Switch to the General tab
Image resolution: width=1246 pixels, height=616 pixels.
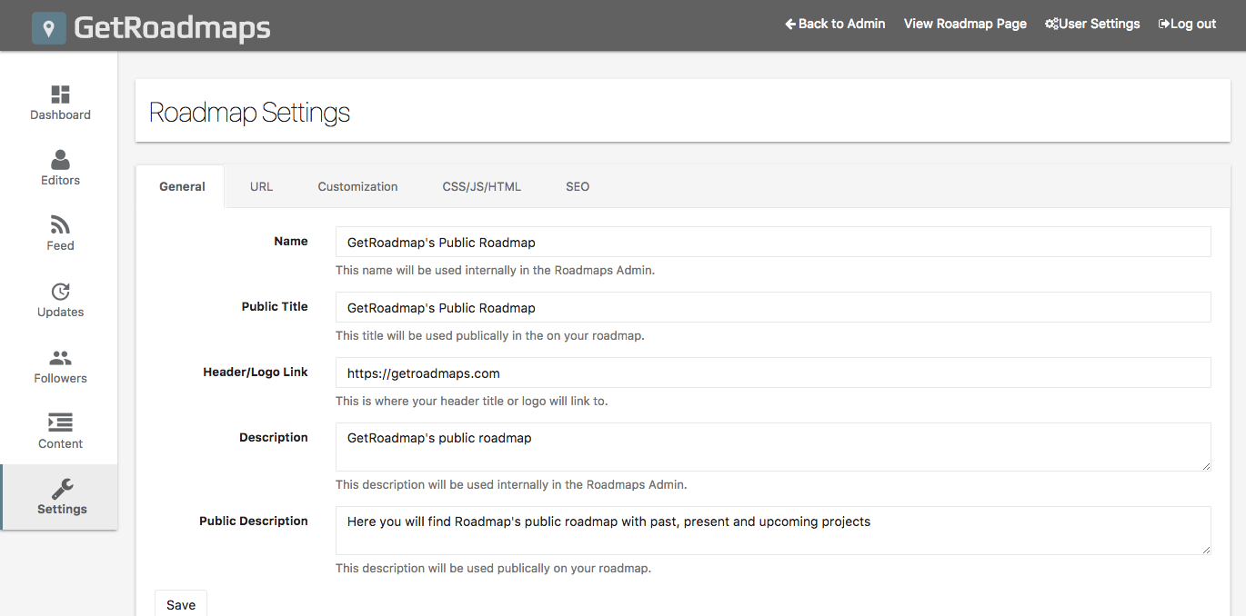point(182,186)
